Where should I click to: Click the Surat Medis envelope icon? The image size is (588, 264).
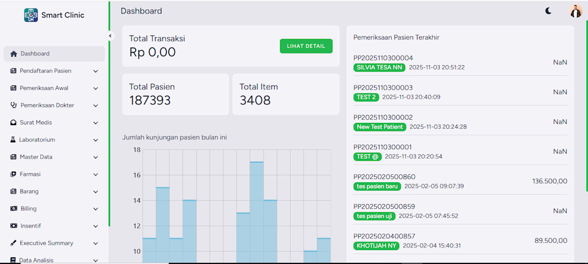coord(13,122)
